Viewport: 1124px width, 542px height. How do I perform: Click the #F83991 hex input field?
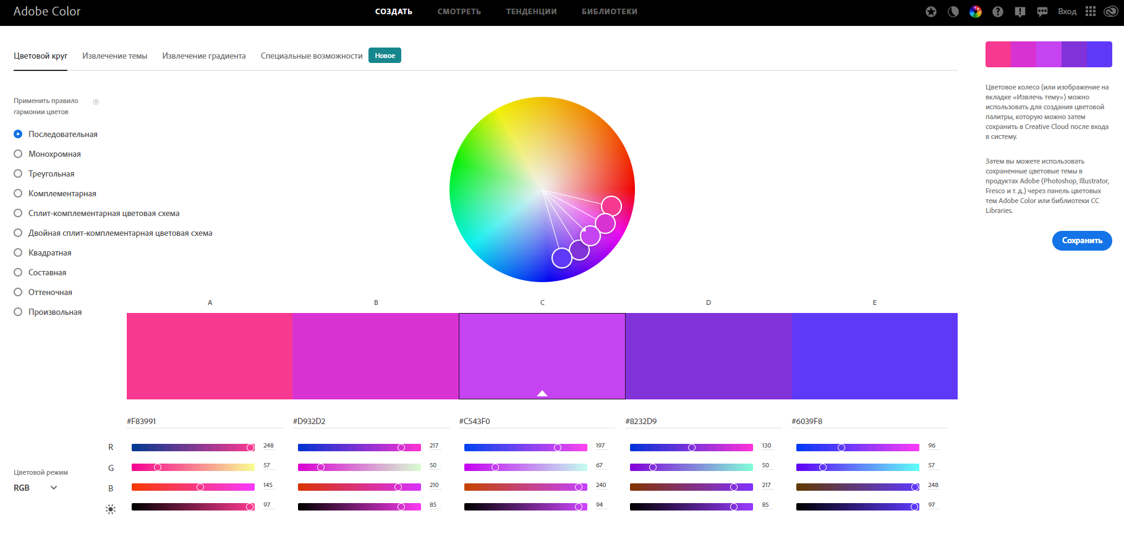pyautogui.click(x=205, y=421)
